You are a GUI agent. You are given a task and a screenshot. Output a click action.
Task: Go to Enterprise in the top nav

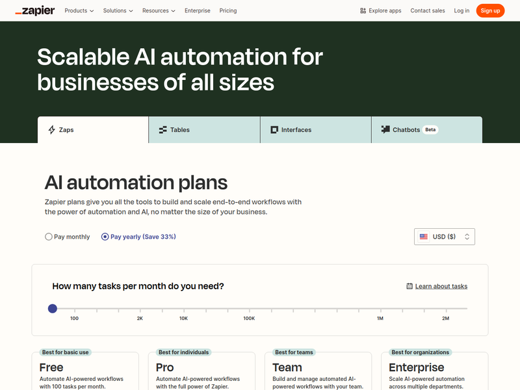[x=198, y=10]
